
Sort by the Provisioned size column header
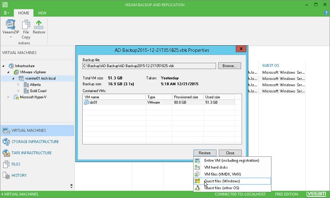188,97
